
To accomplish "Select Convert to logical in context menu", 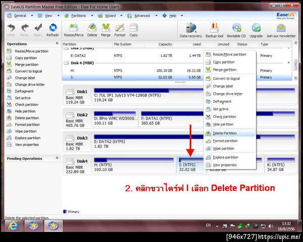I will tap(230, 79).
